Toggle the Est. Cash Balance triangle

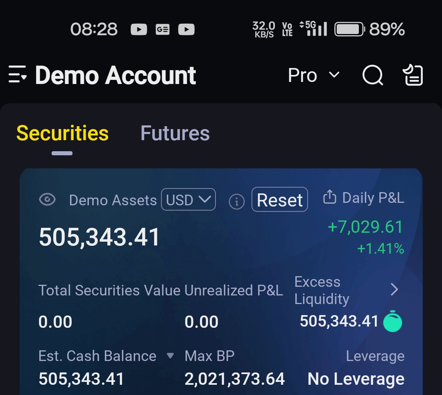coord(170,356)
